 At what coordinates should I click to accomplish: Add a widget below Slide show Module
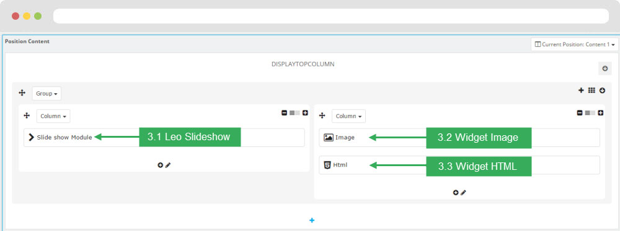[160, 165]
